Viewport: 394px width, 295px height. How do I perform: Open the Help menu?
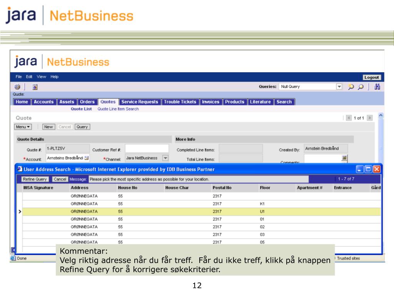(55, 77)
